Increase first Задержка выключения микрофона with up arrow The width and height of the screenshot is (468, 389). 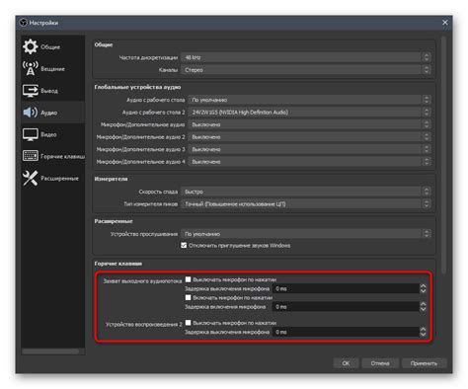point(424,286)
